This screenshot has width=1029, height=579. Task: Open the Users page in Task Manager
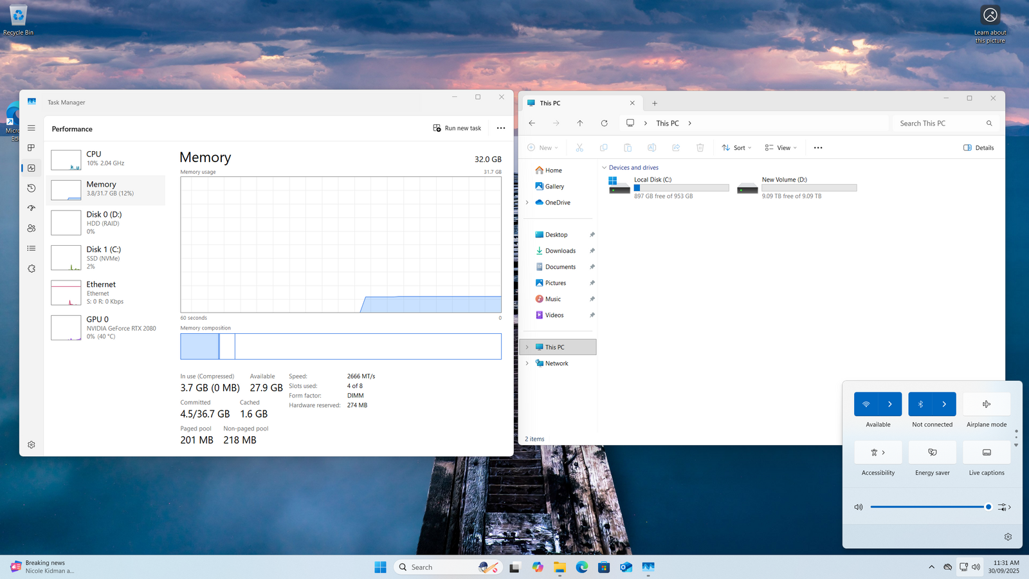click(31, 228)
